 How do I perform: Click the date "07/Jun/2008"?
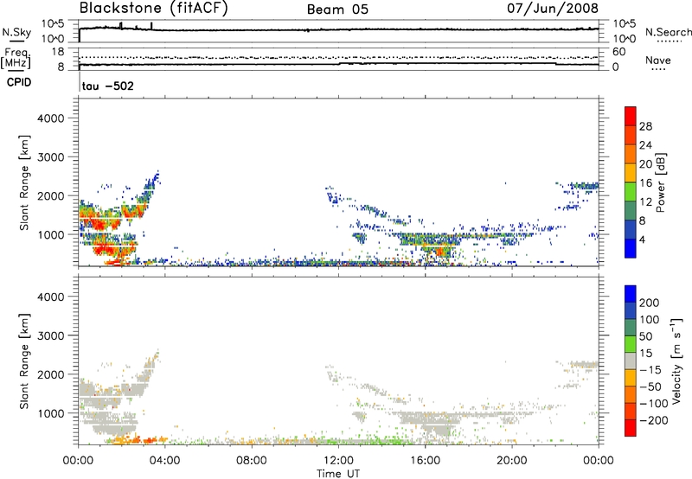click(553, 8)
